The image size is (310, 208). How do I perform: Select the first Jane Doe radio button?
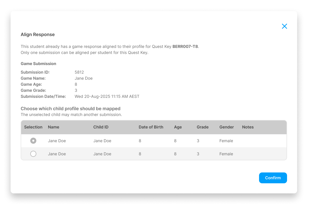point(33,141)
